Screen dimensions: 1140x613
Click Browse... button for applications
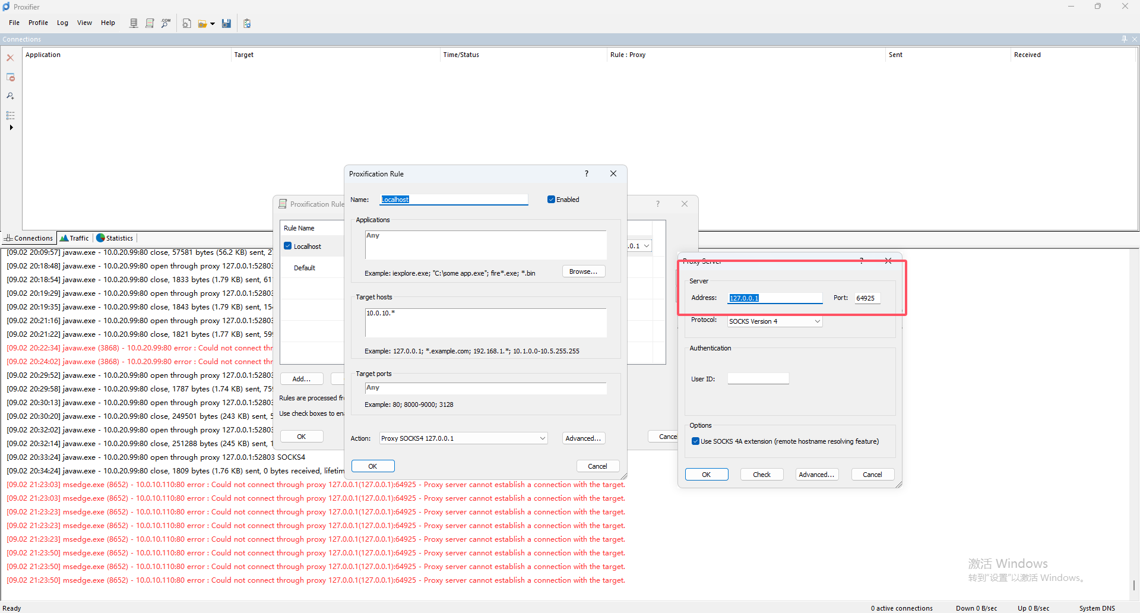pos(583,271)
